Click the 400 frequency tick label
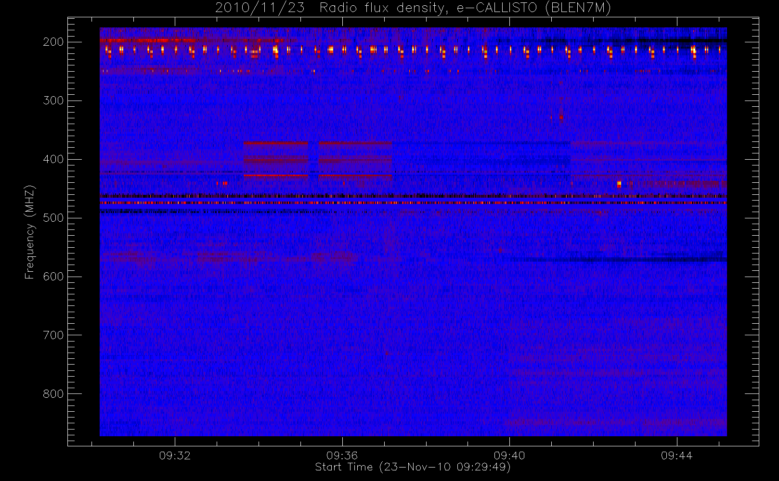This screenshot has height=481, width=779. click(x=53, y=159)
